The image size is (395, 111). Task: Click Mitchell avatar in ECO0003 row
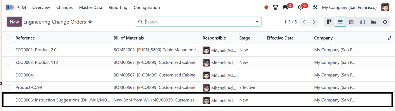[x=206, y=63]
